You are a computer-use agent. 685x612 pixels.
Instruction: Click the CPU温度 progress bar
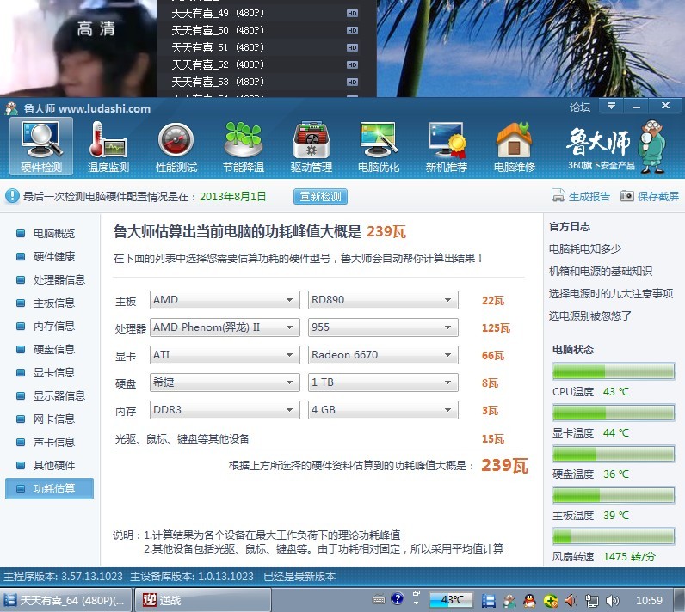point(614,371)
